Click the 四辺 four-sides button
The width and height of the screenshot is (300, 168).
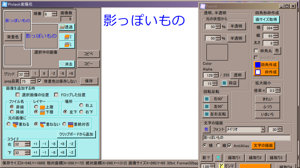pyautogui.click(x=229, y=83)
